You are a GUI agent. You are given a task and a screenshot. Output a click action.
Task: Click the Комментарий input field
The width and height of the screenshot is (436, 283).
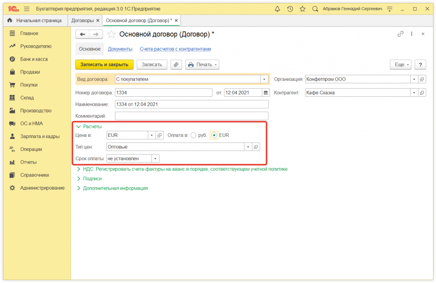point(192,116)
